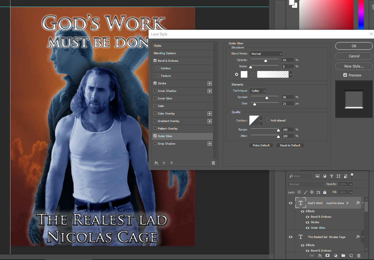The image size is (374, 260).
Task: Filter layers by adjustment layers icon
Action: (324, 176)
